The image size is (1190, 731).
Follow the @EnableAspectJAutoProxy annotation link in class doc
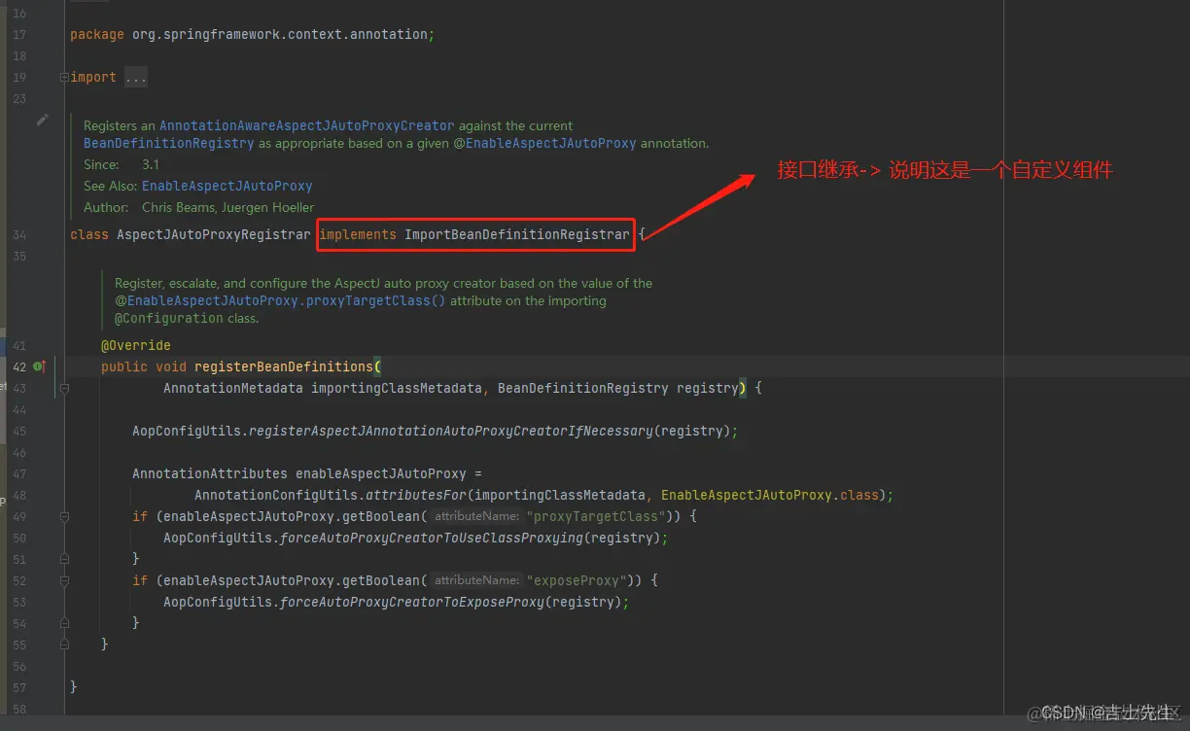[x=544, y=143]
